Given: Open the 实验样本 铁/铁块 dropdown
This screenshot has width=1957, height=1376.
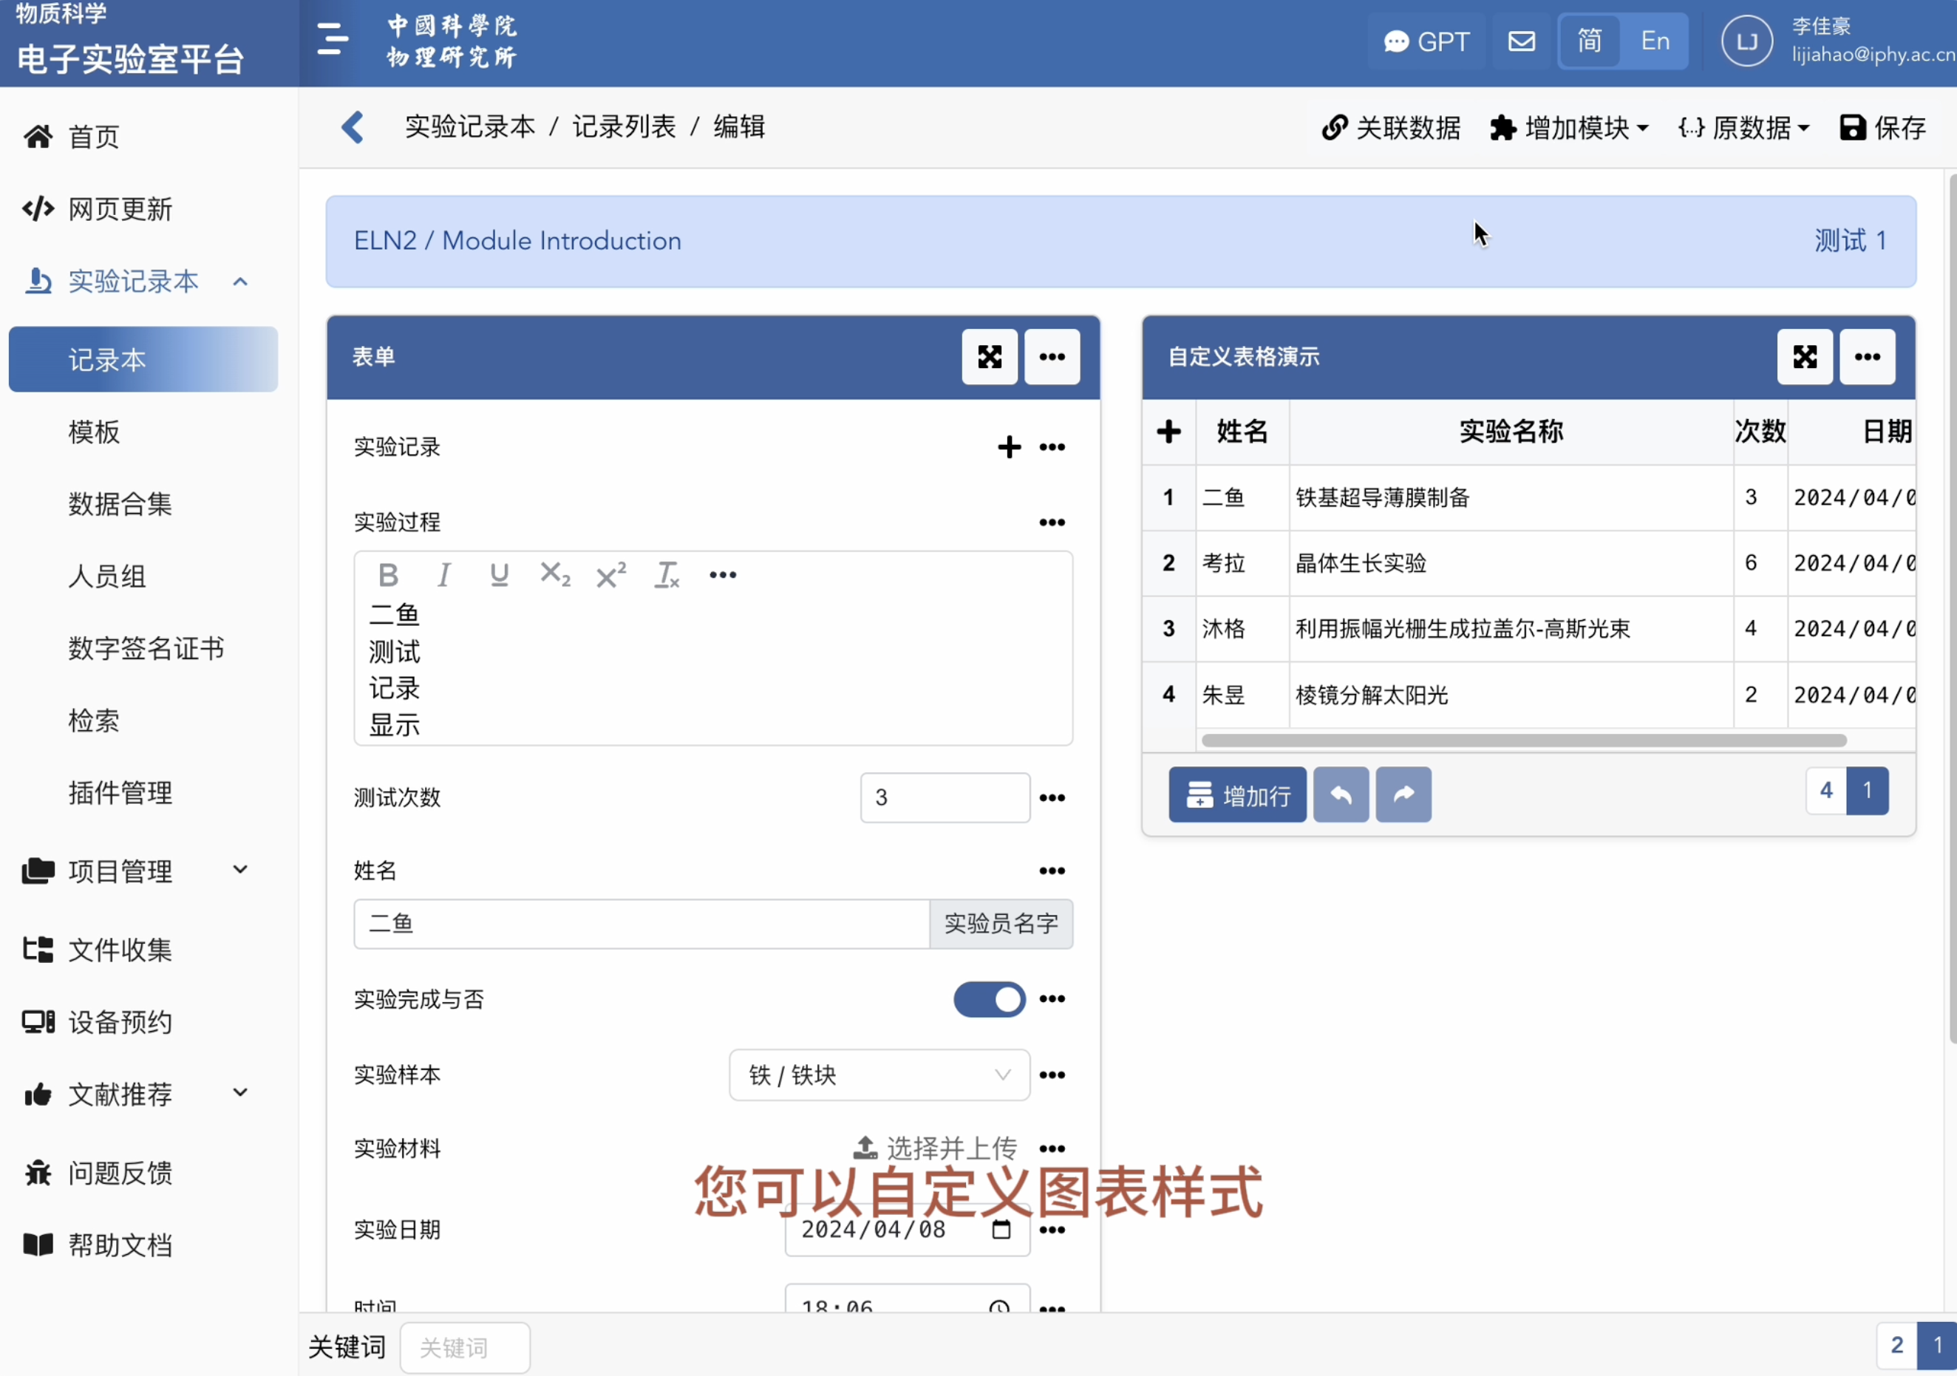Looking at the screenshot, I should pyautogui.click(x=879, y=1075).
